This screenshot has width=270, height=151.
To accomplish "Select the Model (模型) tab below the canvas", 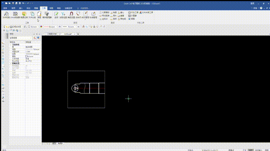I will pyautogui.click(x=54, y=143).
